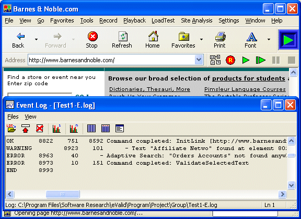
Task: Open the Tools menu
Action: point(87,20)
